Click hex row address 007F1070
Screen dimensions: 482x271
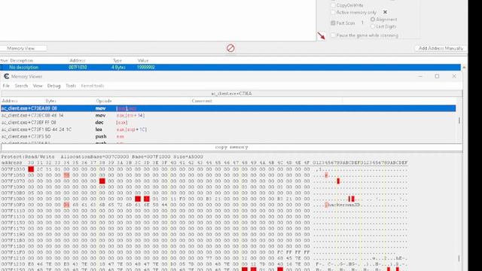click(x=13, y=181)
